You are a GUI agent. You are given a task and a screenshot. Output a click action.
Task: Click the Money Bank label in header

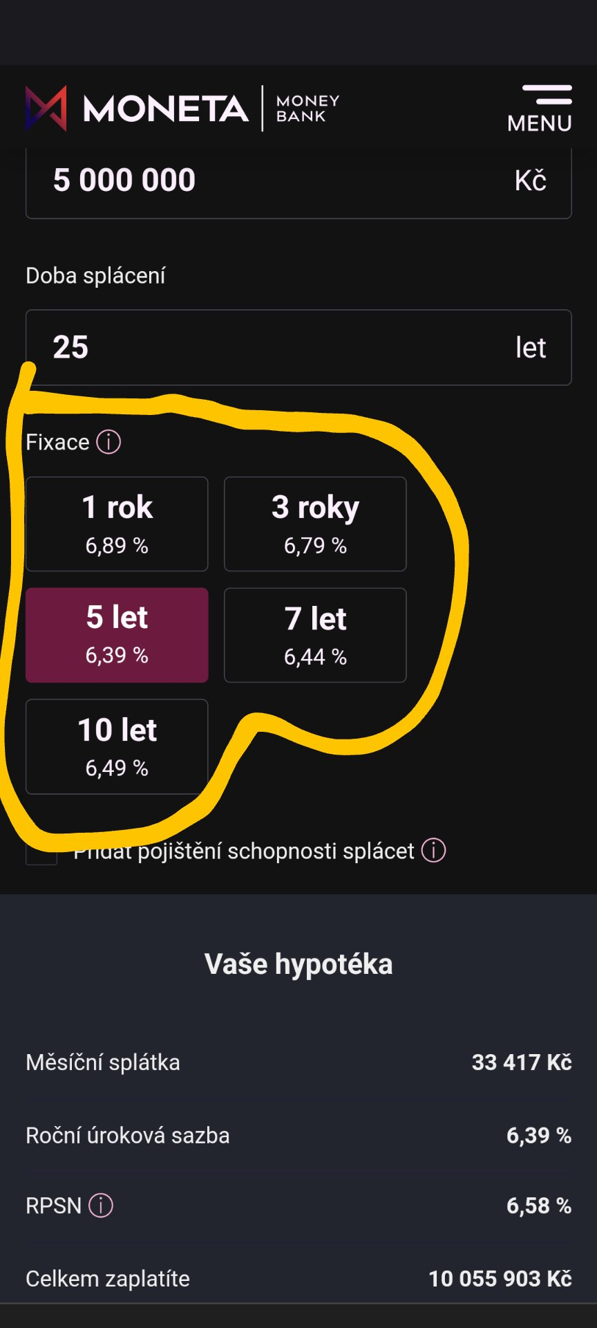pyautogui.click(x=307, y=109)
